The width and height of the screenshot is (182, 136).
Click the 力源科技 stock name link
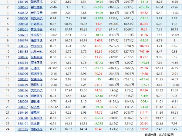click(37, 46)
